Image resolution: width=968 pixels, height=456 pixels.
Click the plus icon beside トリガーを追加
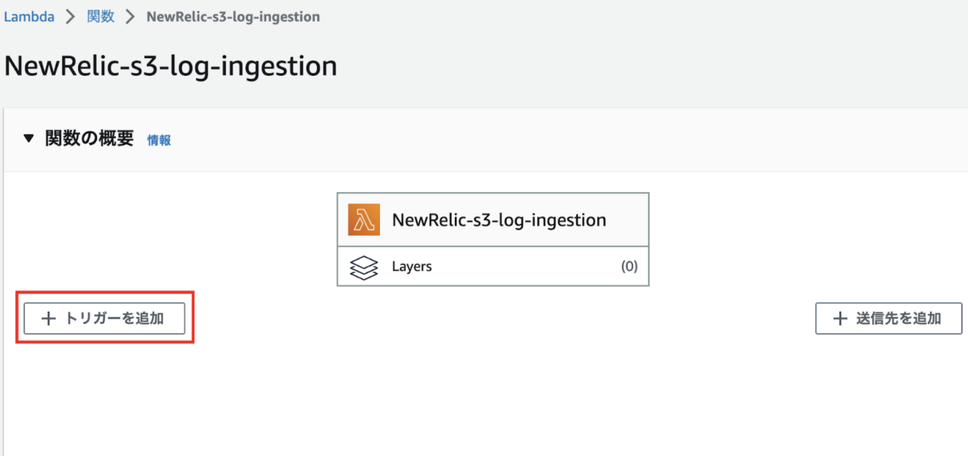pos(48,319)
